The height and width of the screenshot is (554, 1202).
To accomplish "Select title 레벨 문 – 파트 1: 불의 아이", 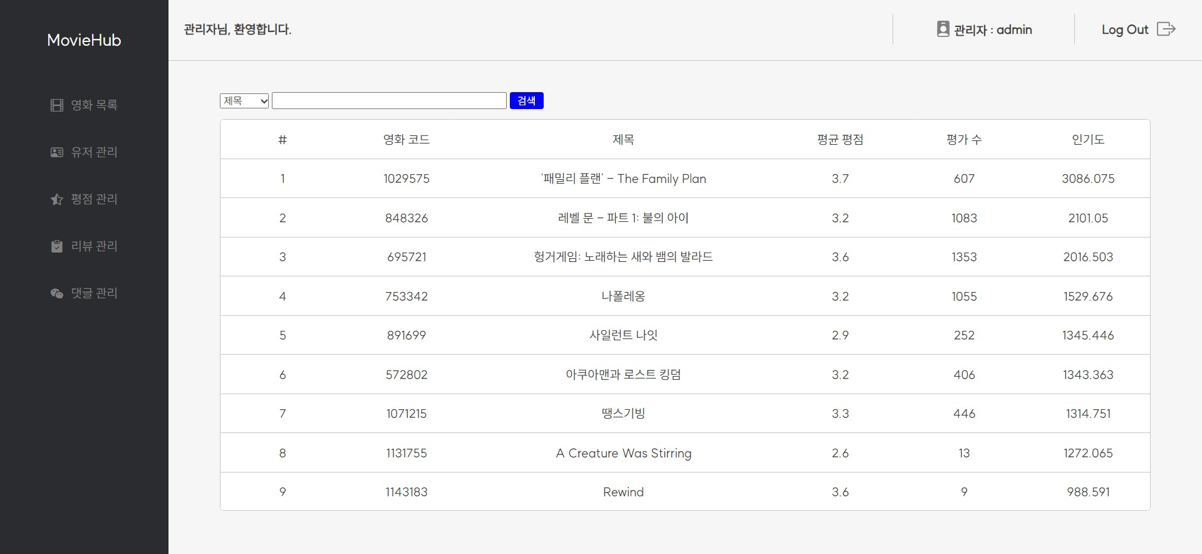I will (x=623, y=218).
